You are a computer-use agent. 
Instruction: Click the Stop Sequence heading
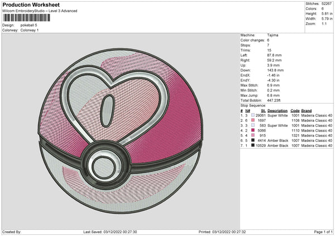(253, 105)
